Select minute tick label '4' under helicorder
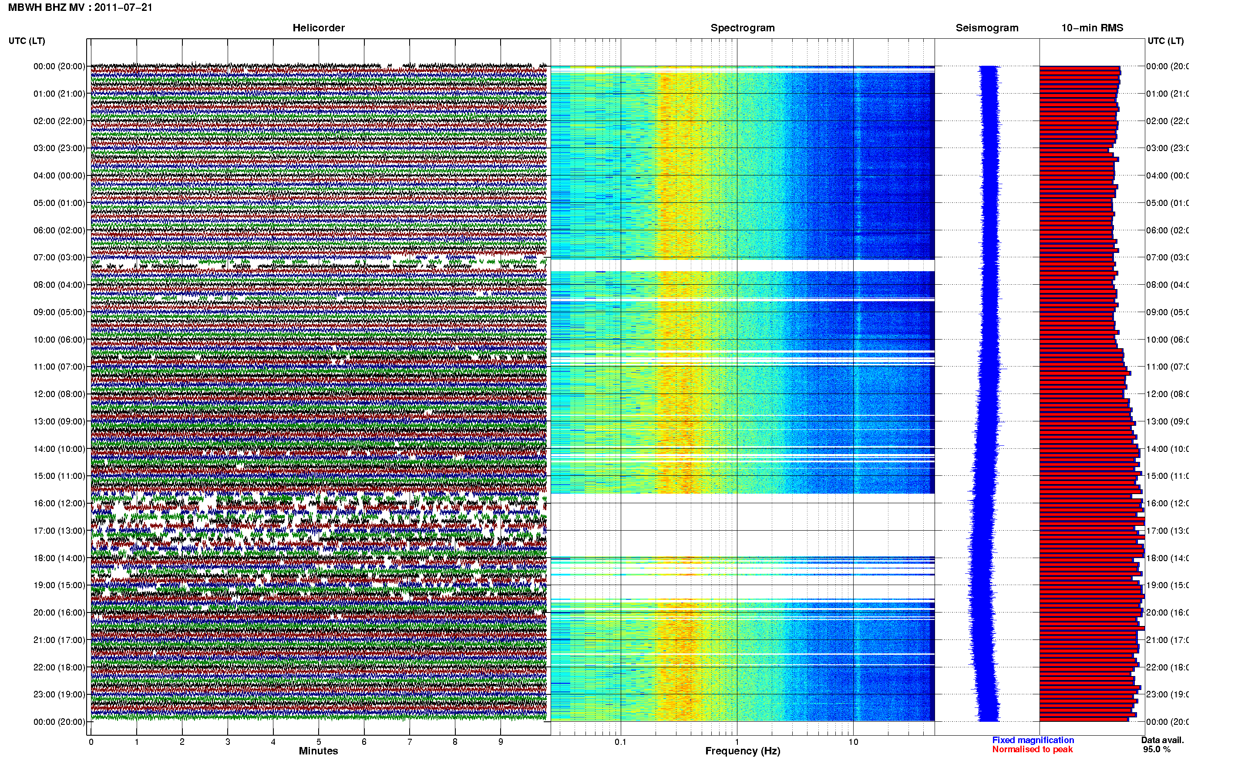Screen dimensions: 1238x774 (x=273, y=742)
